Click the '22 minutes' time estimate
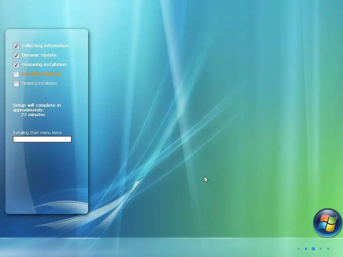 click(33, 115)
